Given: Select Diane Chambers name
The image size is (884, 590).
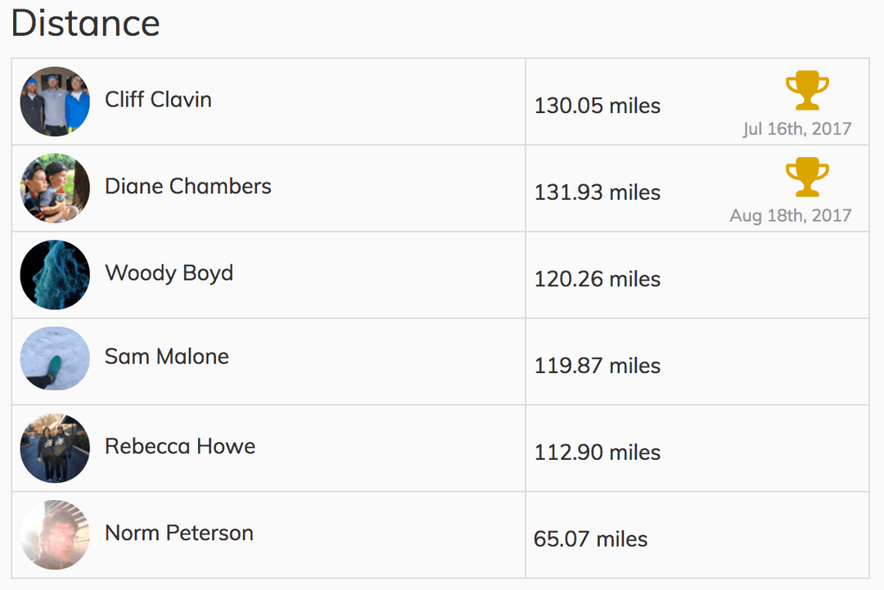Looking at the screenshot, I should pos(187,186).
